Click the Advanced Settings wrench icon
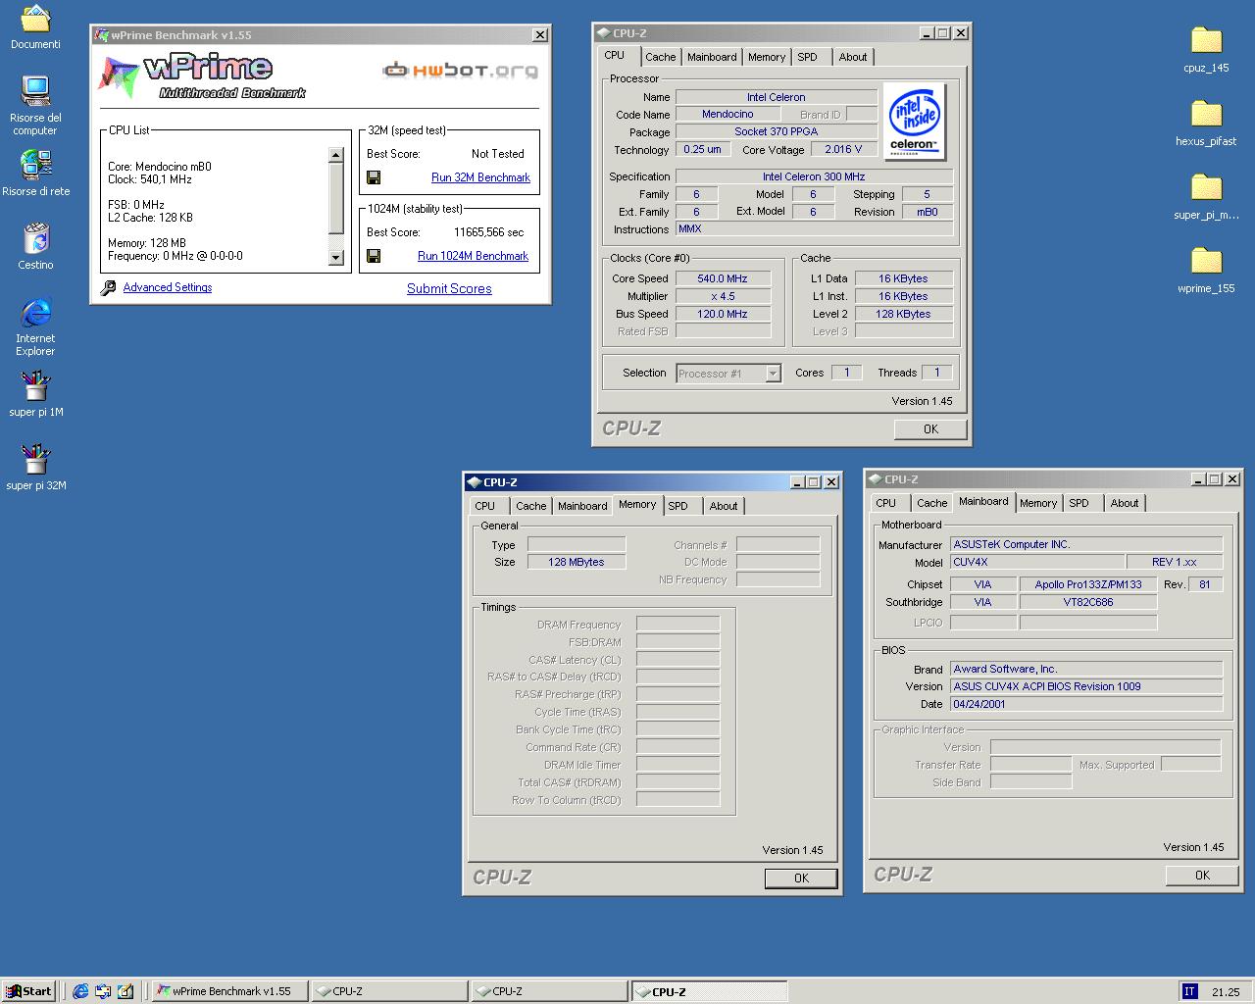1255x1004 pixels. pos(109,287)
